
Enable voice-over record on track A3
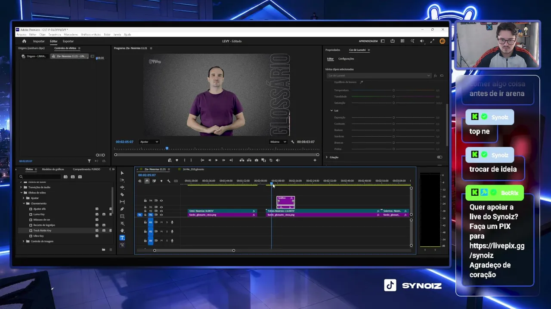(172, 241)
